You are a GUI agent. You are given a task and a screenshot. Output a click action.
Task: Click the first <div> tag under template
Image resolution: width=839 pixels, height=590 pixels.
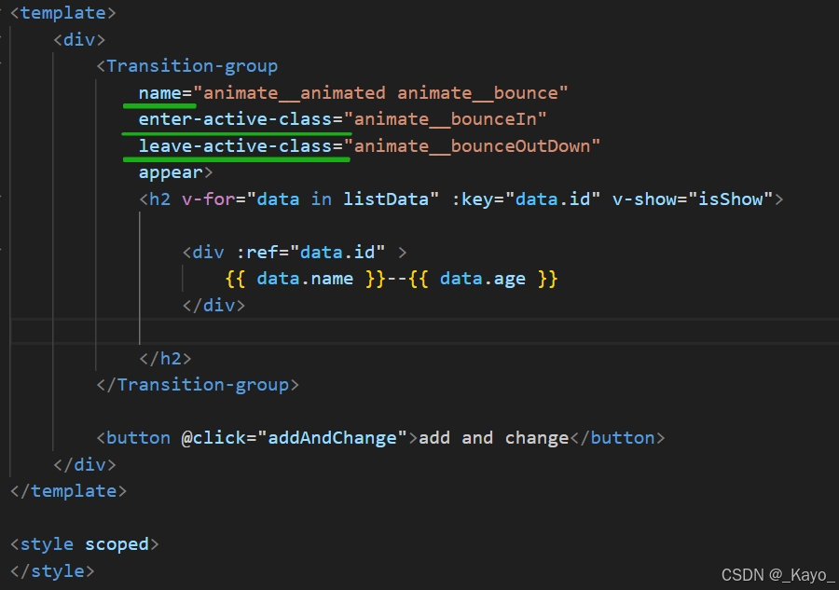(79, 39)
